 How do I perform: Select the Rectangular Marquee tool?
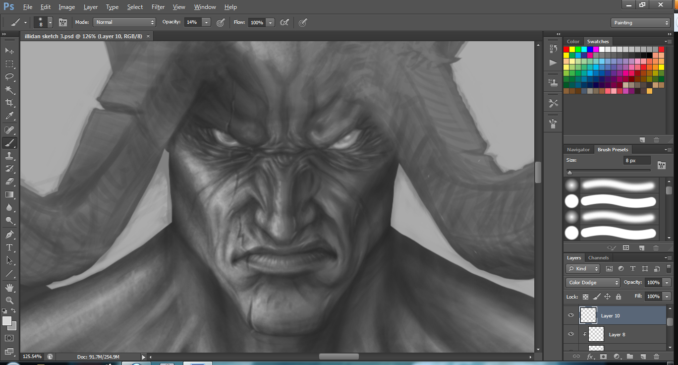pyautogui.click(x=9, y=63)
